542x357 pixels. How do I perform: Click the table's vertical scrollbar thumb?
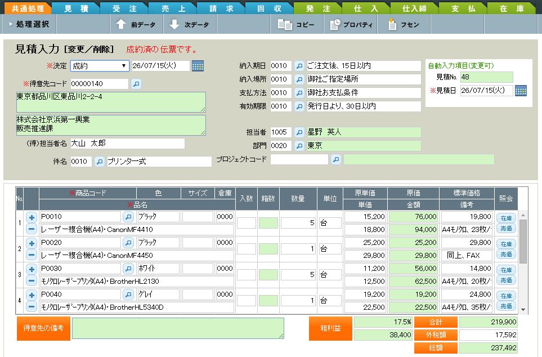[x=523, y=242]
